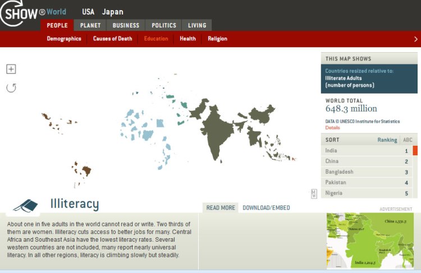The height and width of the screenshot is (273, 421).
Task: Open the DOWNLOAD/EMBED tab
Action: tap(266, 208)
